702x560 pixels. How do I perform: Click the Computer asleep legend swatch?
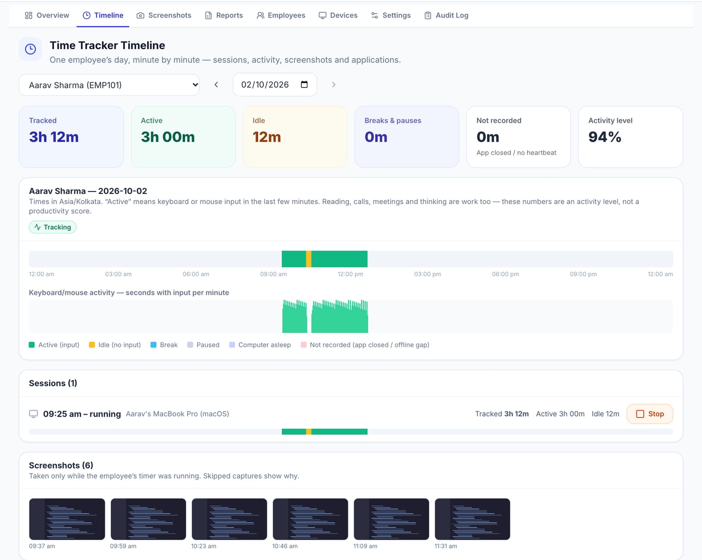point(232,345)
